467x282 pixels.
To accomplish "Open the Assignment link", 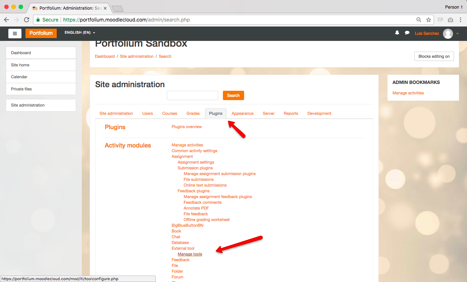I will point(182,156).
